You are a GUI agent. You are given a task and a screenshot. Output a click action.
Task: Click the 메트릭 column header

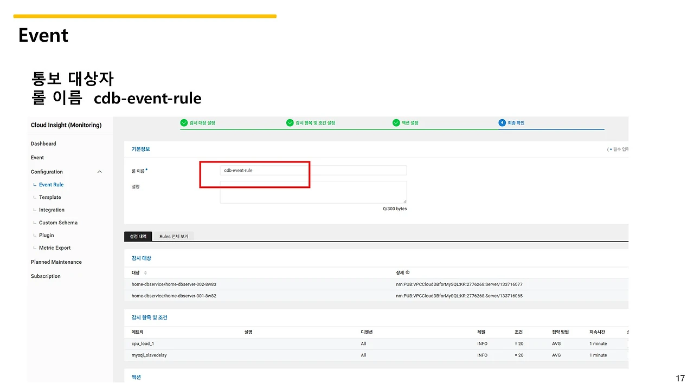(138, 332)
